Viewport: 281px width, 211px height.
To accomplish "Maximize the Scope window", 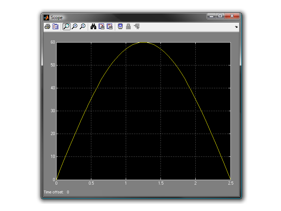I will pos(220,16).
